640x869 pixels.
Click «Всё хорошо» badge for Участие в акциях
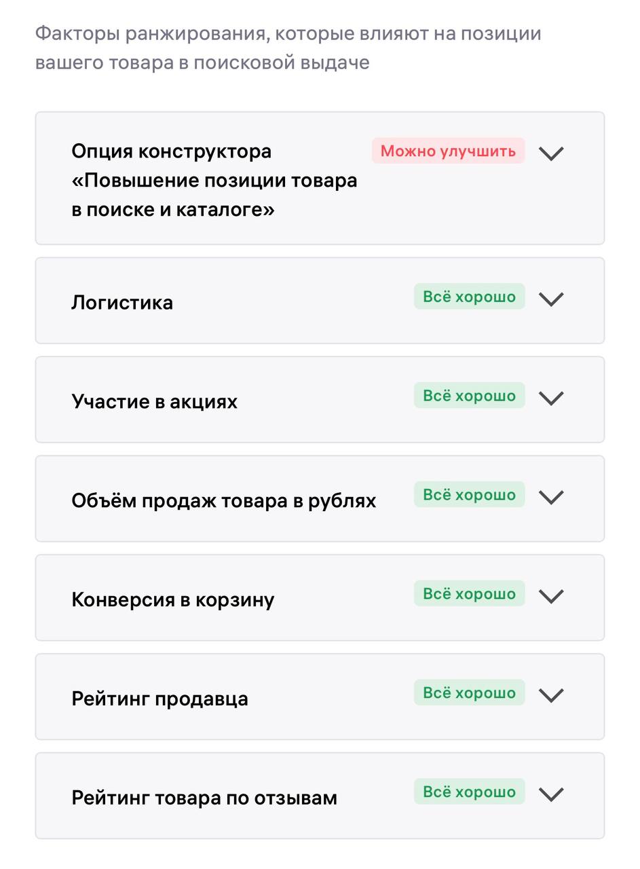point(469,396)
